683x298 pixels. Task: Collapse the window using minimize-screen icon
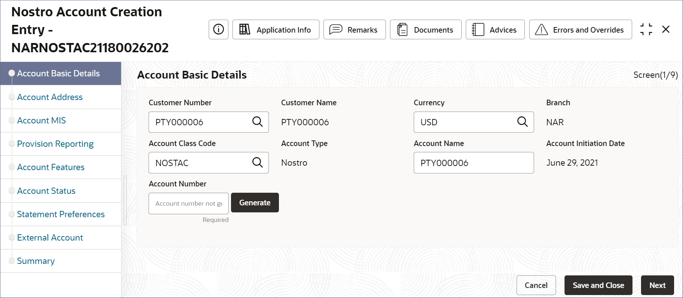(646, 29)
